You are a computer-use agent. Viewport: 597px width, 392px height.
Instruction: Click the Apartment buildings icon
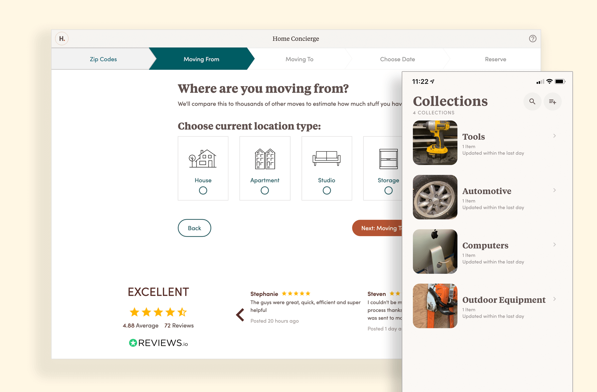(265, 159)
